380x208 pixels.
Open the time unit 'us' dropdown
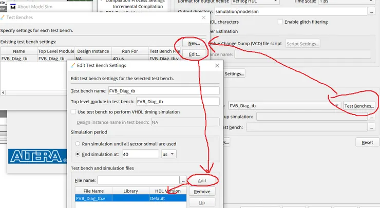(168, 154)
